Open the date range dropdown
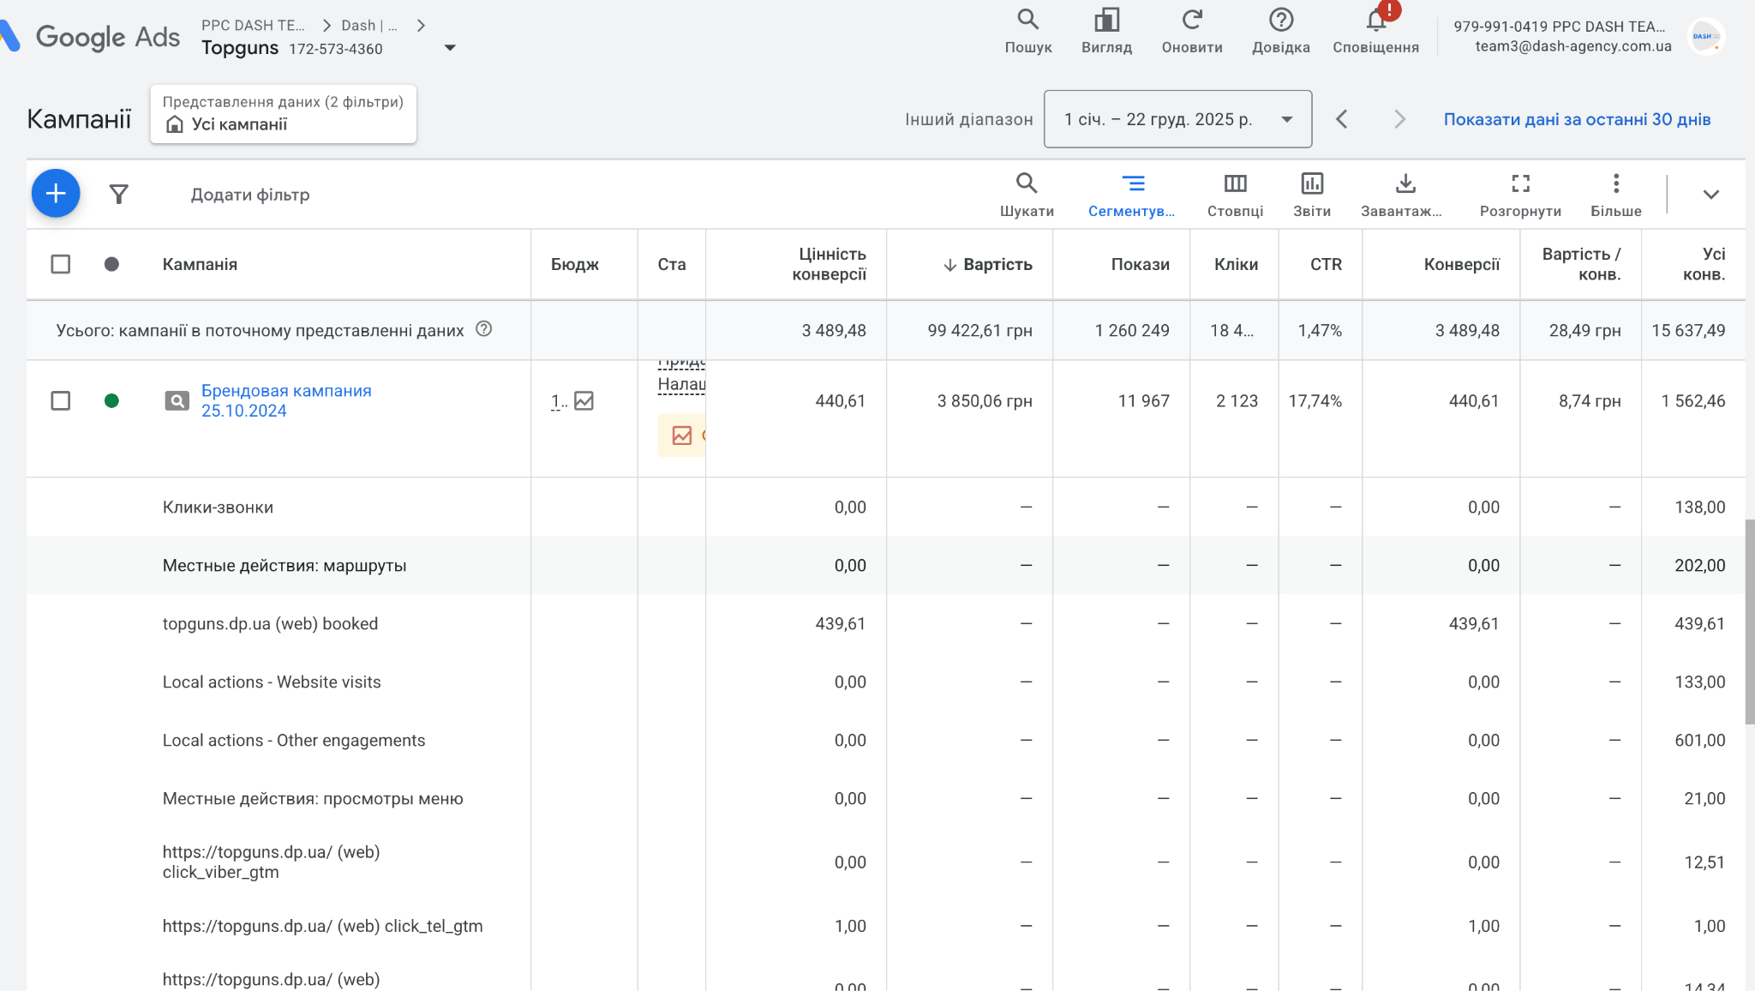Screen dimensions: 1755x991 click(1177, 119)
